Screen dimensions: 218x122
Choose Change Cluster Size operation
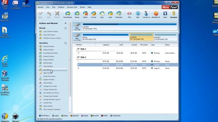click(x=50, y=89)
